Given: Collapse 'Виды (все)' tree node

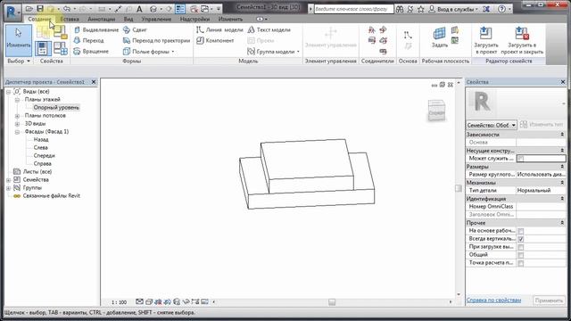Looking at the screenshot, I should click(x=8, y=92).
